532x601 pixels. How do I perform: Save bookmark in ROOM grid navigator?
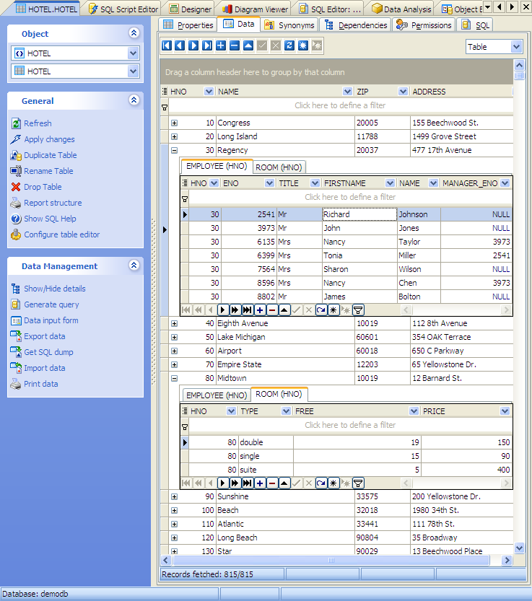(x=333, y=483)
